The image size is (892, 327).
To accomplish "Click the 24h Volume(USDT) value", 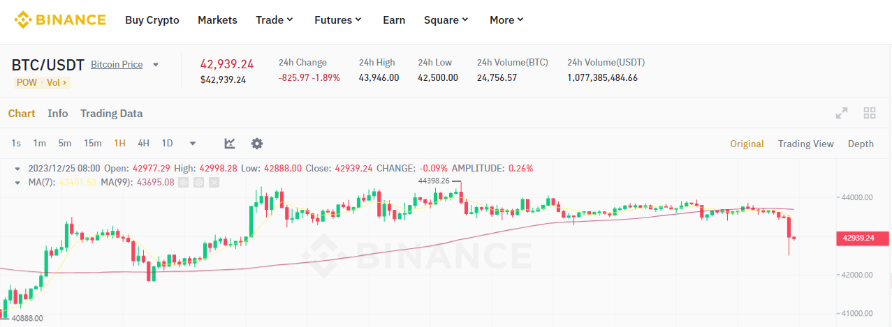I will pos(602,77).
